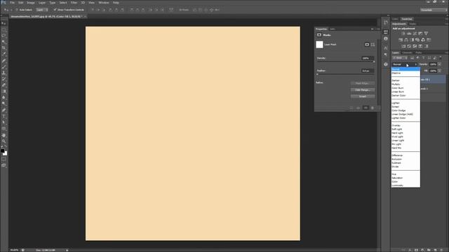The image size is (449, 252).
Task: Open the Info tab in Properties
Action: (332, 29)
